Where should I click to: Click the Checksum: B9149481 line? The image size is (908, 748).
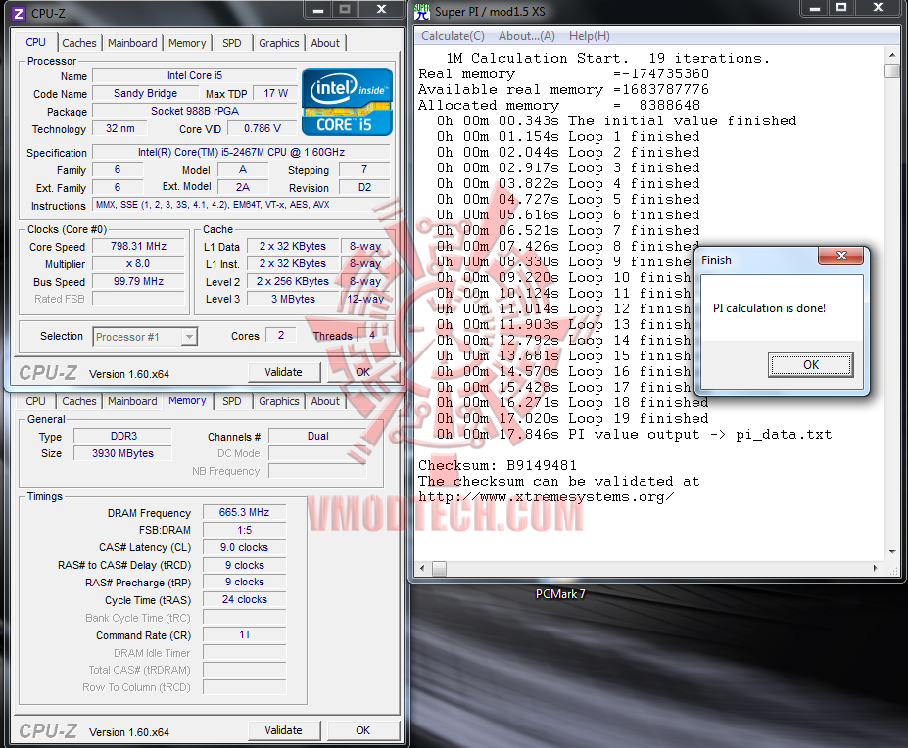click(498, 465)
